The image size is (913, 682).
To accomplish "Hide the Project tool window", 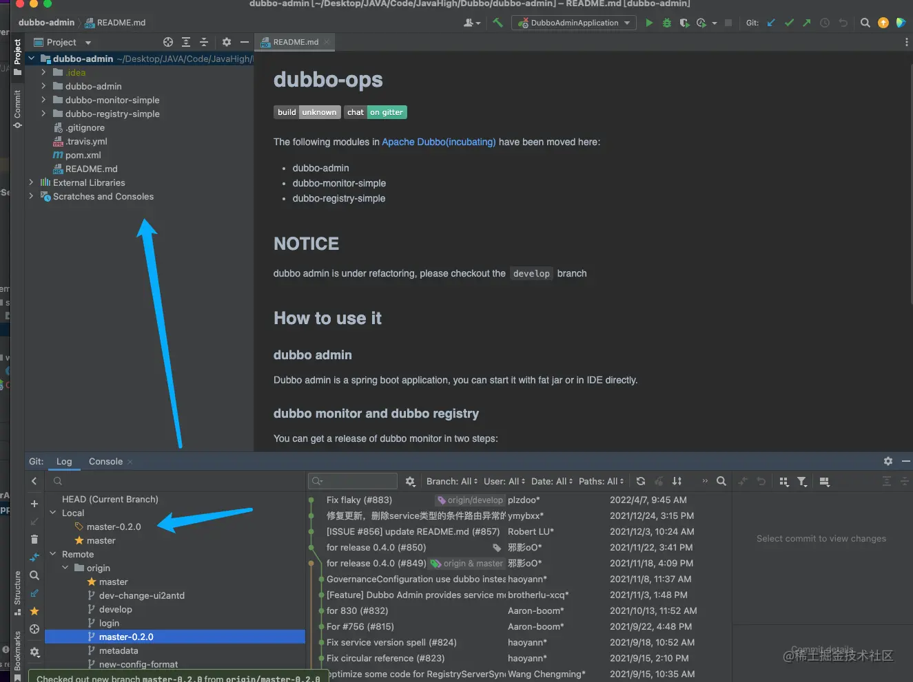I will point(244,42).
